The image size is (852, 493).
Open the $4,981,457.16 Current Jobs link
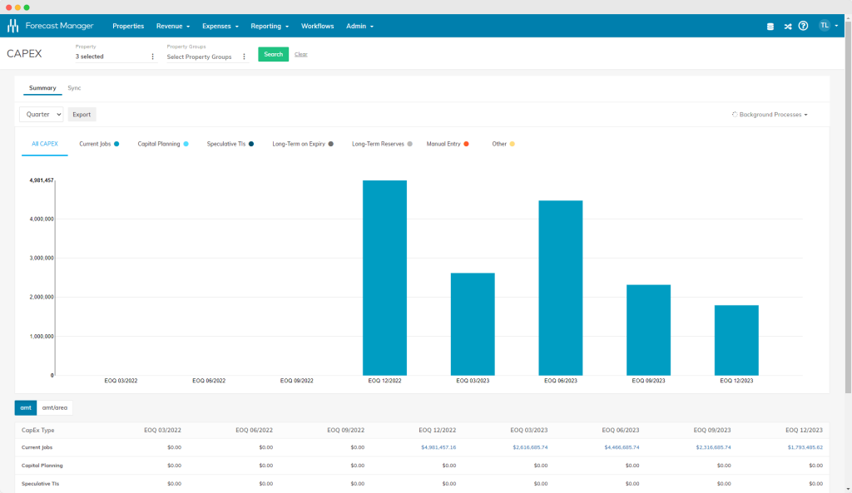(x=438, y=447)
